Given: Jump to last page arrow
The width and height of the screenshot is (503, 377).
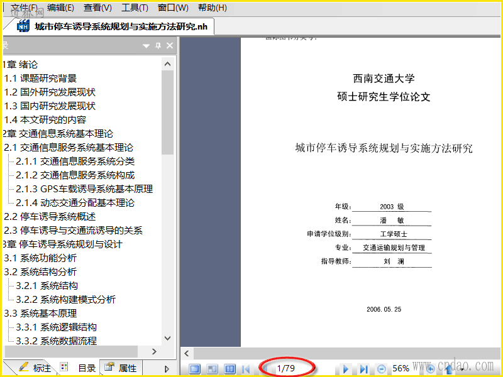Looking at the screenshot, I should [x=363, y=369].
